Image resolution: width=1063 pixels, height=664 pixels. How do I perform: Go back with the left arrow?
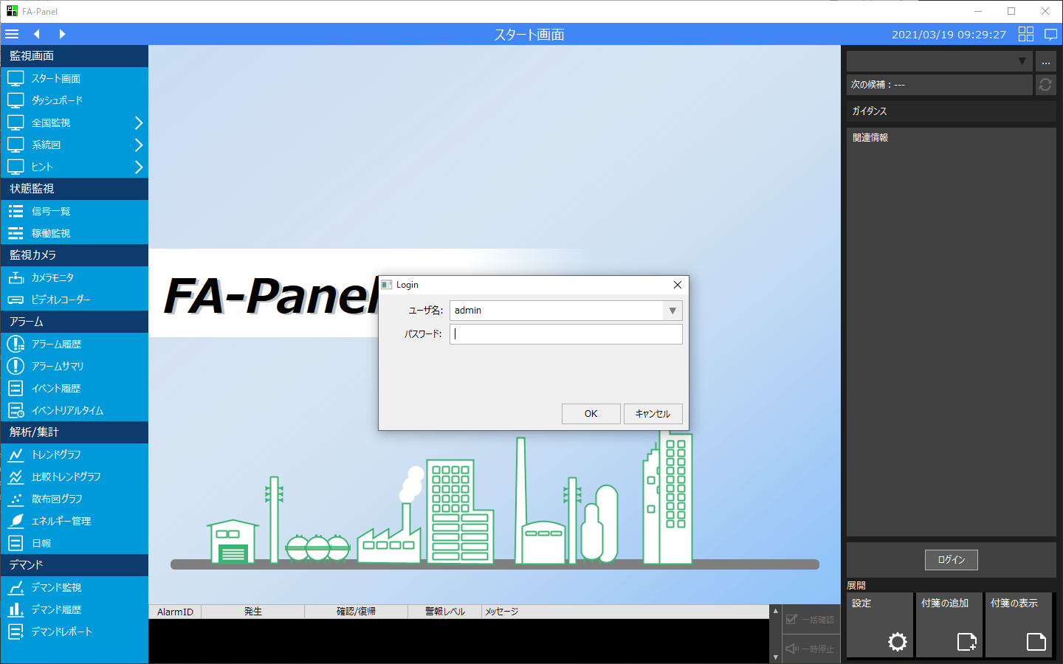[36, 34]
